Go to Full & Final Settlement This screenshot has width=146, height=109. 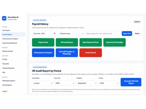10,43
